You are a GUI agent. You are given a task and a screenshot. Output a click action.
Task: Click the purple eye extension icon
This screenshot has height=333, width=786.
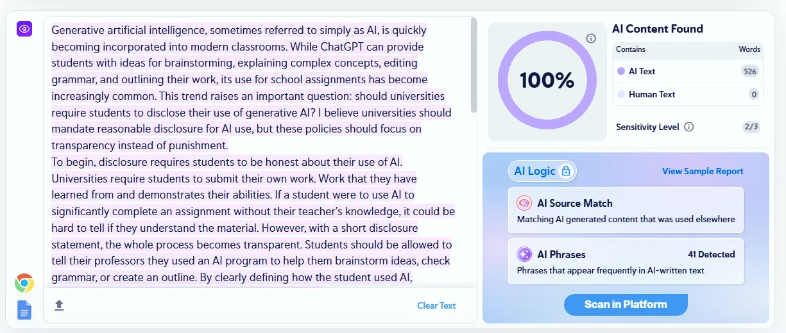click(x=24, y=29)
